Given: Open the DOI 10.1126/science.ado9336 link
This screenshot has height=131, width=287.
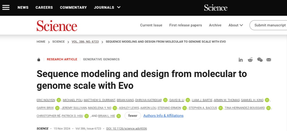Looking at the screenshot, I should coord(126,129).
